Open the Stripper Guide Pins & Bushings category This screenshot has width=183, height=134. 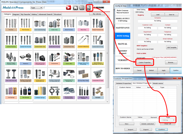pos(83,59)
